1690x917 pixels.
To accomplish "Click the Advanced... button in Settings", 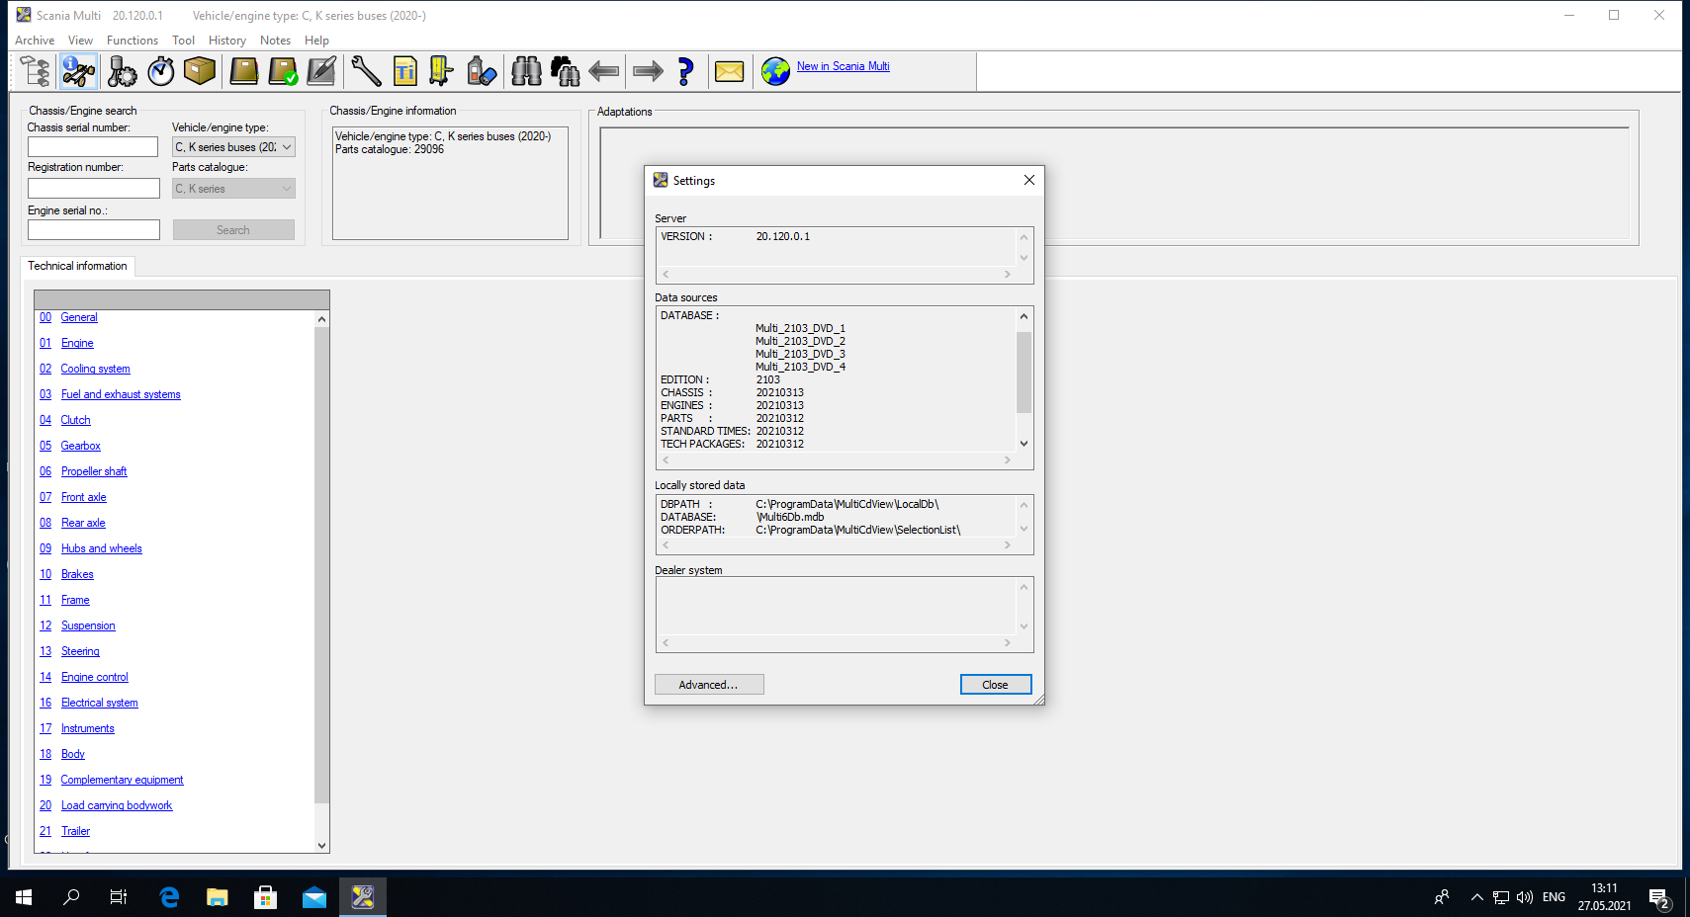I will coord(709,685).
